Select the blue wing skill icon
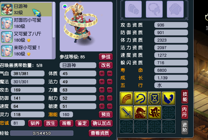Image resolution: width=208 pixels, height=140 pixels. pyautogui.click(x=169, y=98)
